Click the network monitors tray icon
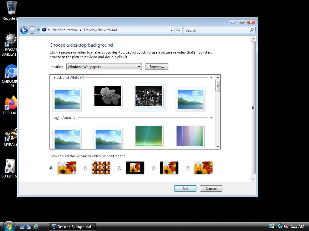The height and width of the screenshot is (231, 309). (x=280, y=226)
